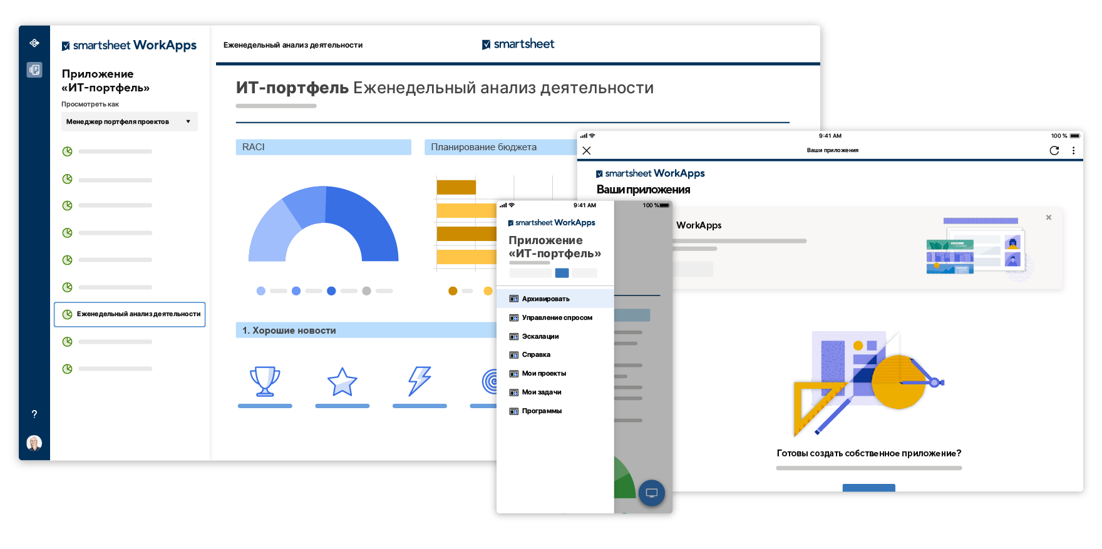This screenshot has width=1102, height=549.
Task: Open 'Менеджер портфеля проектов' view-as dropdown
Action: [130, 121]
